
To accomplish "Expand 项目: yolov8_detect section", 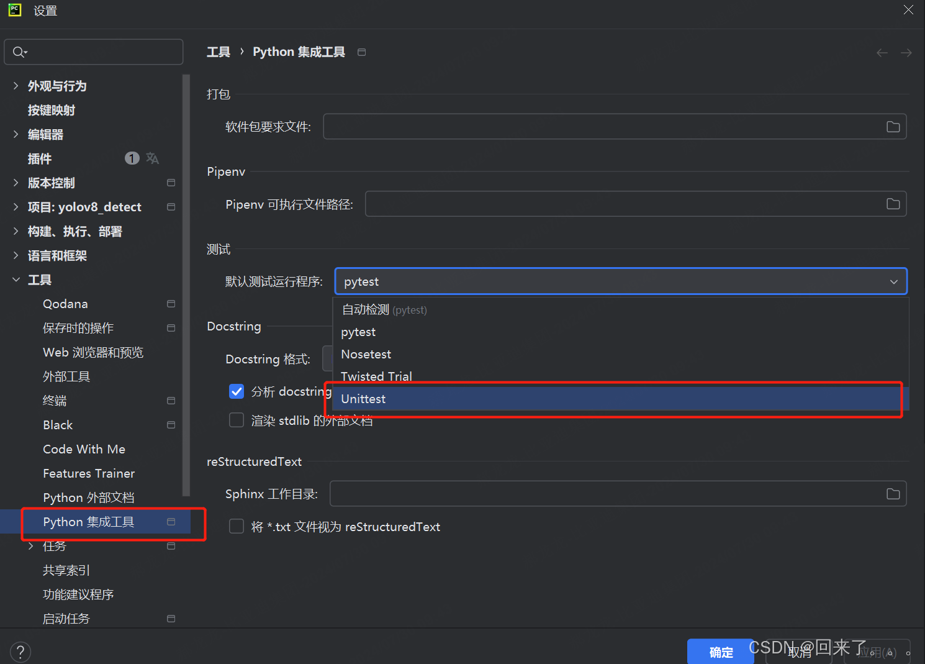I will [x=16, y=207].
